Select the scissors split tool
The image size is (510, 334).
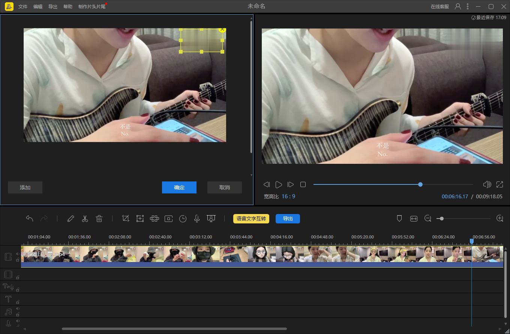pyautogui.click(x=85, y=219)
